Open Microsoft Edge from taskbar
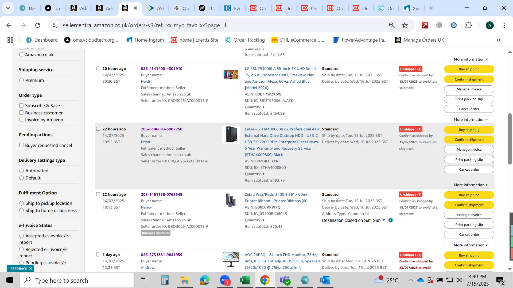Viewport: 513px width, 288px height. [x=205, y=280]
